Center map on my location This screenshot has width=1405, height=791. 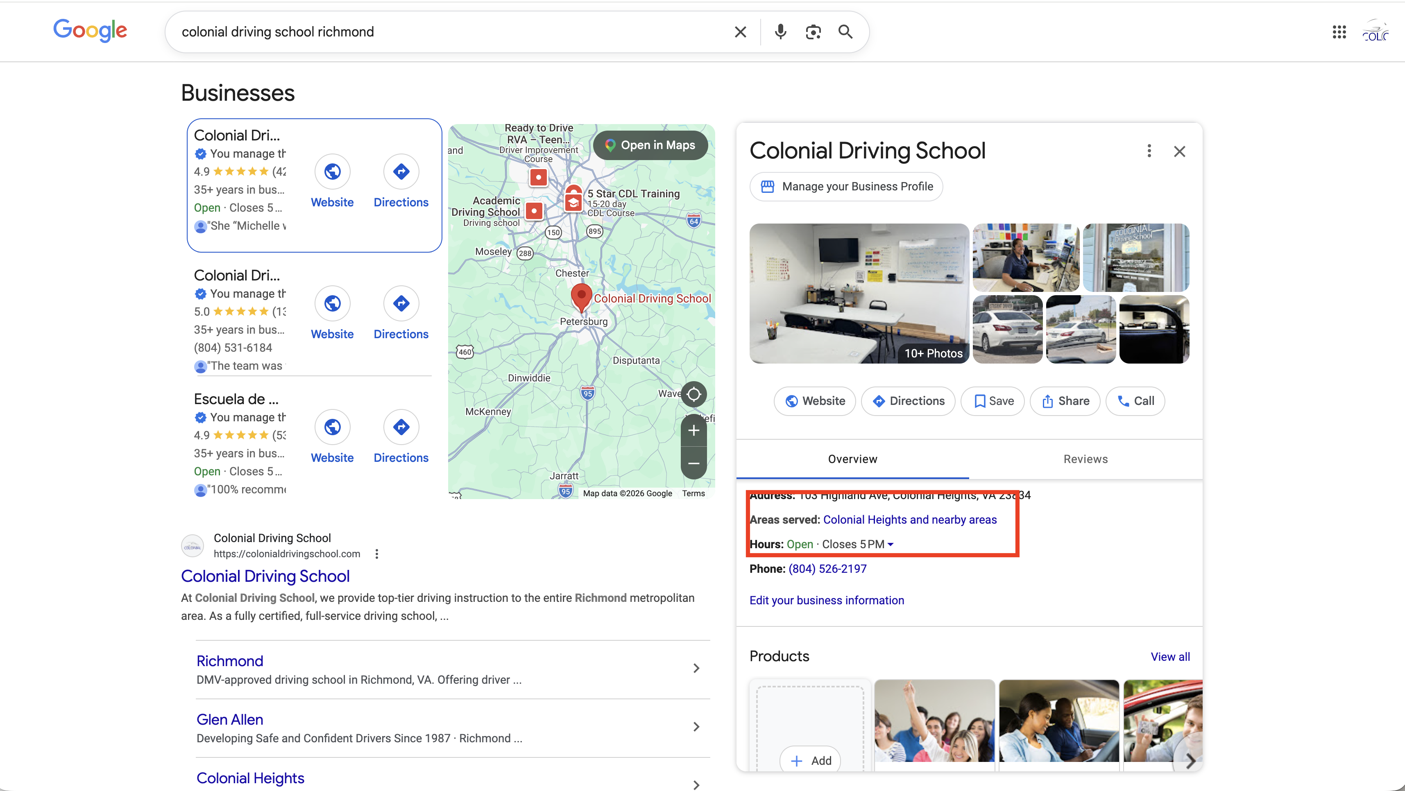click(x=693, y=394)
